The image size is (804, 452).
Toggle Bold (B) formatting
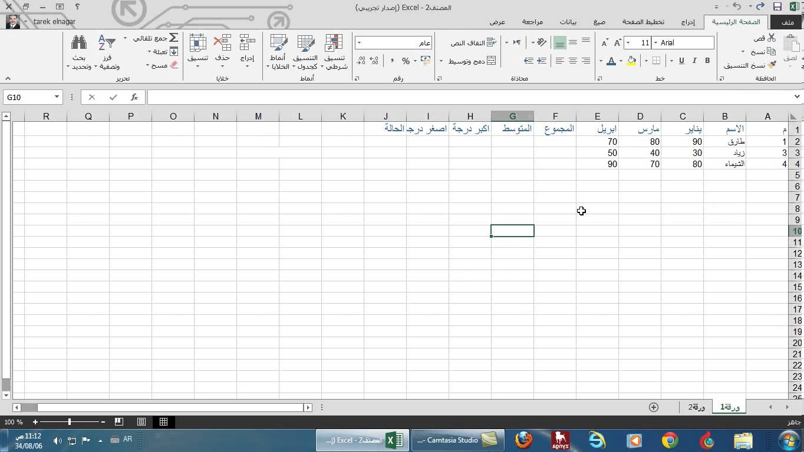[707, 61]
